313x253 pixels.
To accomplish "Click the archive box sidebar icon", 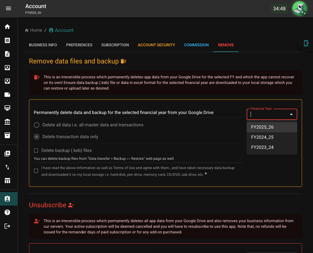I will [8, 135].
